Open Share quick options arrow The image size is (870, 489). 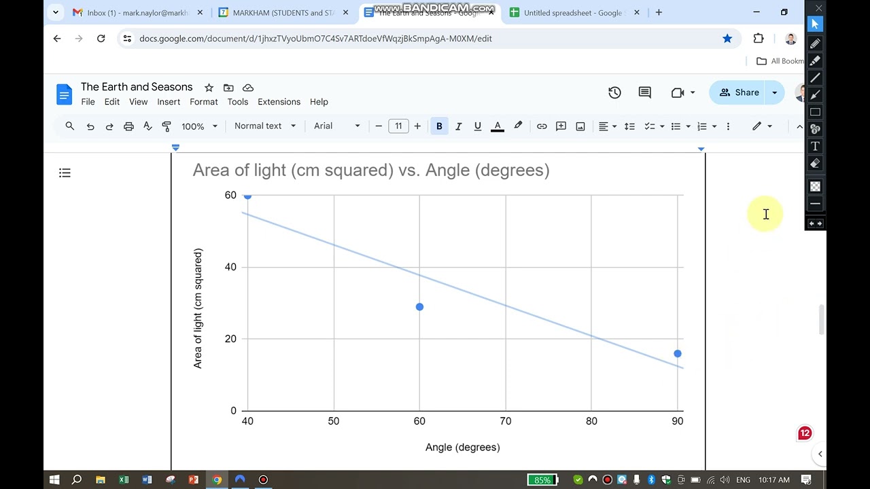point(775,92)
